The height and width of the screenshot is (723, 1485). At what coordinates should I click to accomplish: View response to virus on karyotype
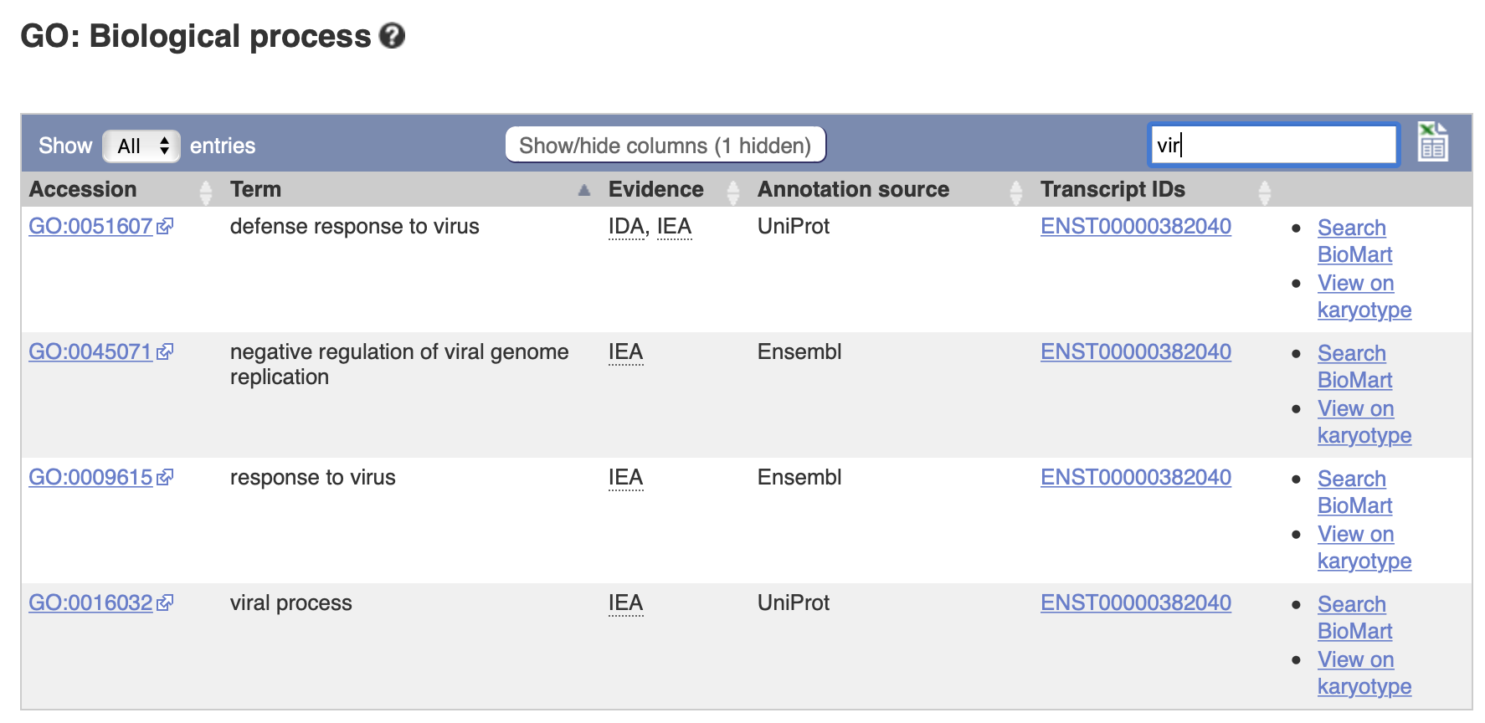1364,547
